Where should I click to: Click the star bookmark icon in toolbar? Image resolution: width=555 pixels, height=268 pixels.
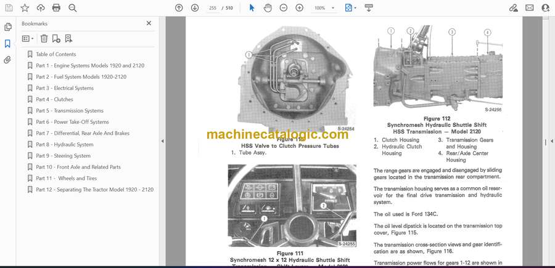pos(25,8)
